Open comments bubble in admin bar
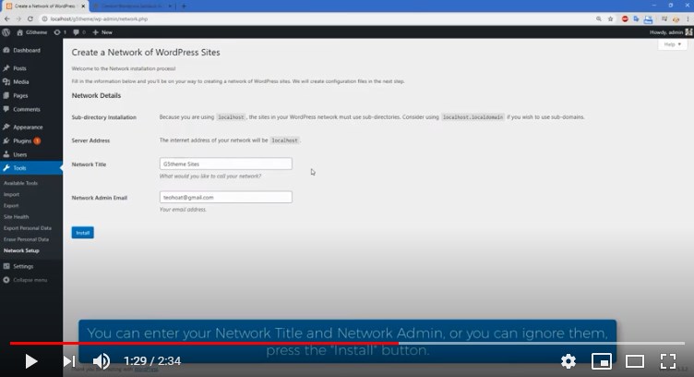This screenshot has width=694, height=377. pyautogui.click(x=79, y=32)
